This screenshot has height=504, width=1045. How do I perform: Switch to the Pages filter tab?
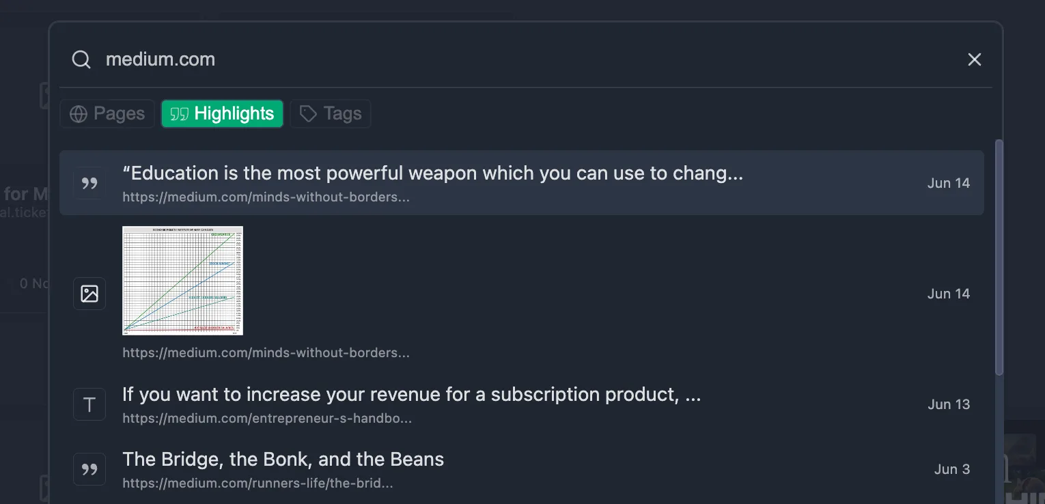[107, 113]
